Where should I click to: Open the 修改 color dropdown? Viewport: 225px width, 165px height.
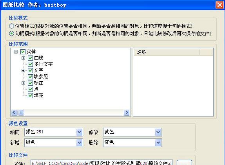[x=158, y=132]
